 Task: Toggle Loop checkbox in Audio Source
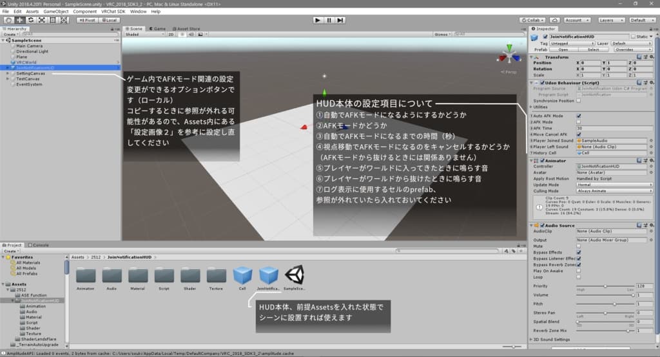(x=579, y=277)
